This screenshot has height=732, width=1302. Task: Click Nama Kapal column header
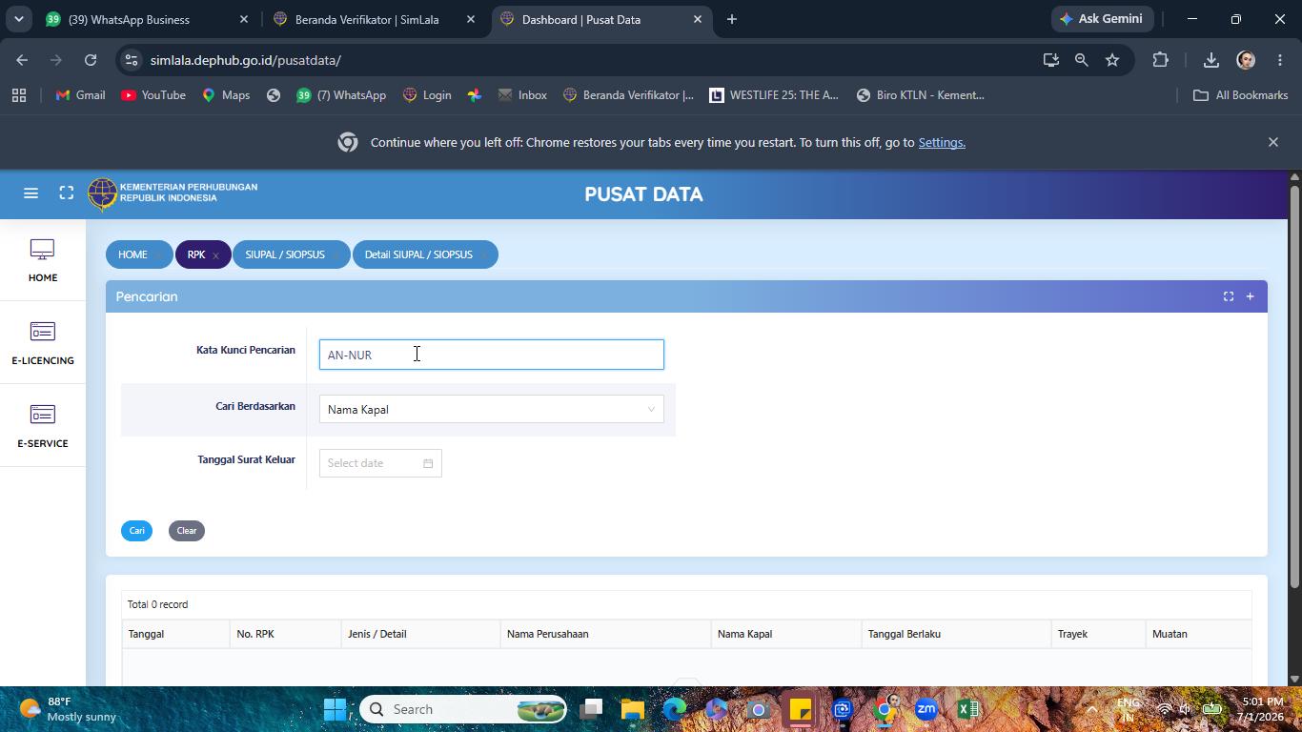[785, 634]
